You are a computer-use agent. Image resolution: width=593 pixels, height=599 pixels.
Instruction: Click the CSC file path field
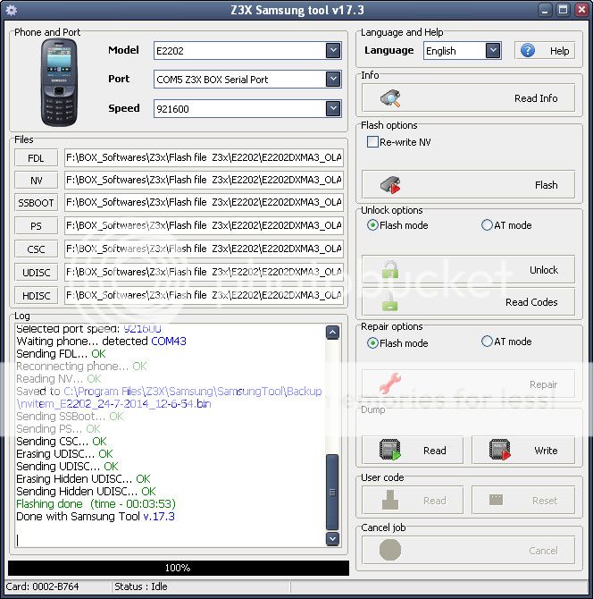tap(204, 249)
